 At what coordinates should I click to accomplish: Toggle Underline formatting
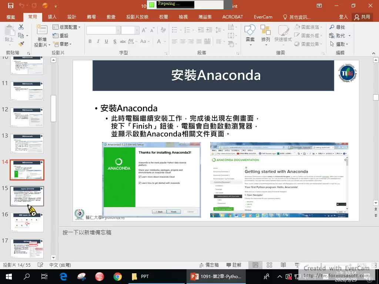tap(106, 41)
